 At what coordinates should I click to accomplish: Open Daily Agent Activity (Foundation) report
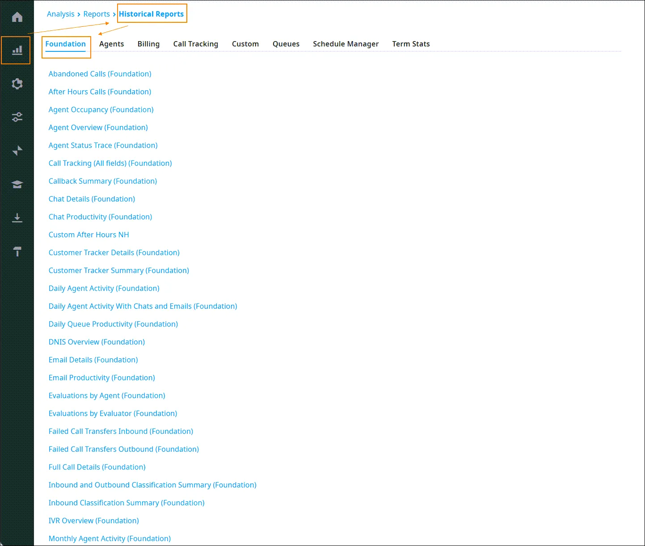pyautogui.click(x=104, y=288)
